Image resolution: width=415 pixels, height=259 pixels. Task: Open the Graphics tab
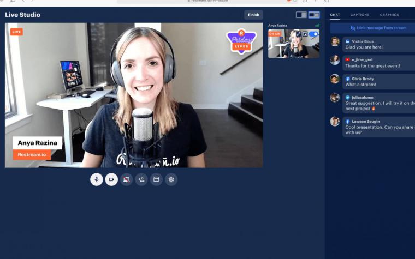coord(389,15)
